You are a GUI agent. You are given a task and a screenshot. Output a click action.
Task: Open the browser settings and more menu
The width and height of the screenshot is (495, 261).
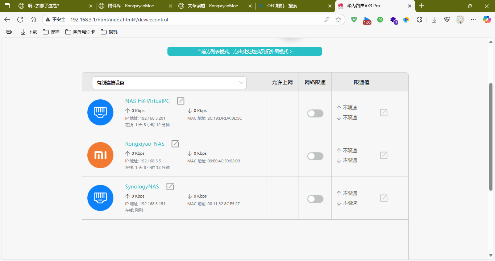pyautogui.click(x=473, y=20)
